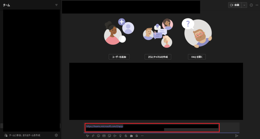Click the Attach file paperclip icon
Viewport: 260px width, 139px height.
(93, 136)
